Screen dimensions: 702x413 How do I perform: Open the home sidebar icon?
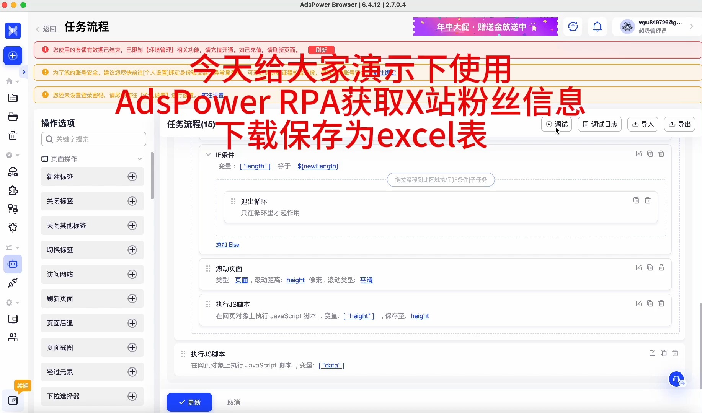point(10,81)
